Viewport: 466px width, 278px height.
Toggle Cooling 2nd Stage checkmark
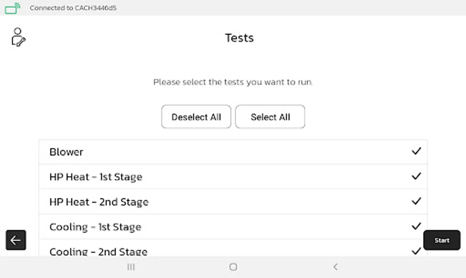(416, 251)
